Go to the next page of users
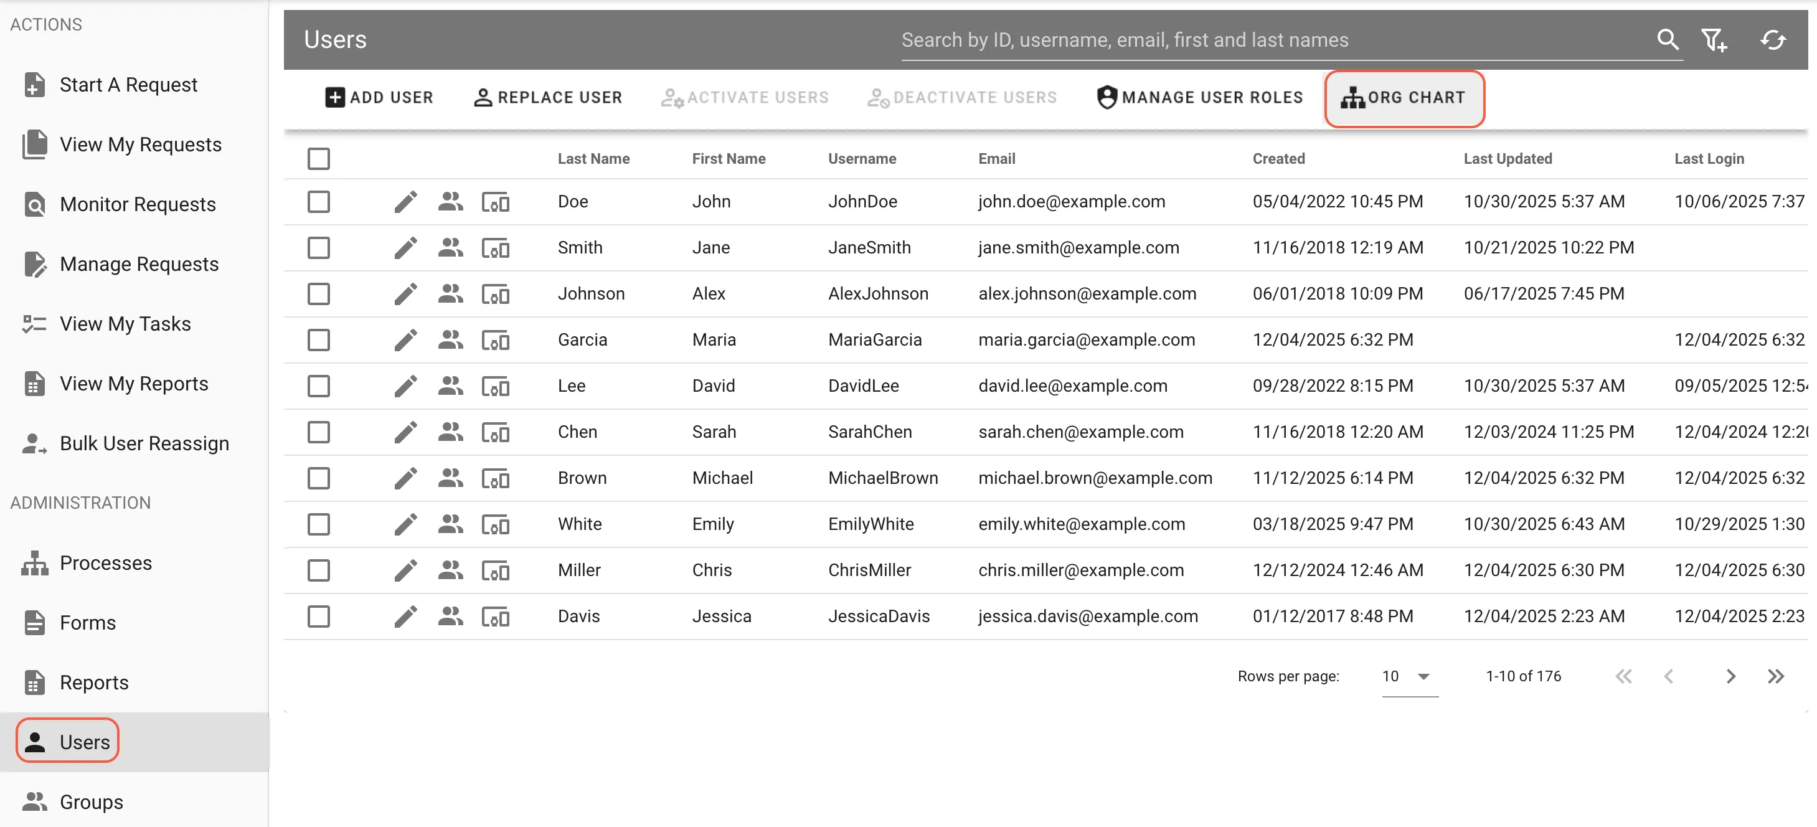1817x827 pixels. coord(1730,676)
